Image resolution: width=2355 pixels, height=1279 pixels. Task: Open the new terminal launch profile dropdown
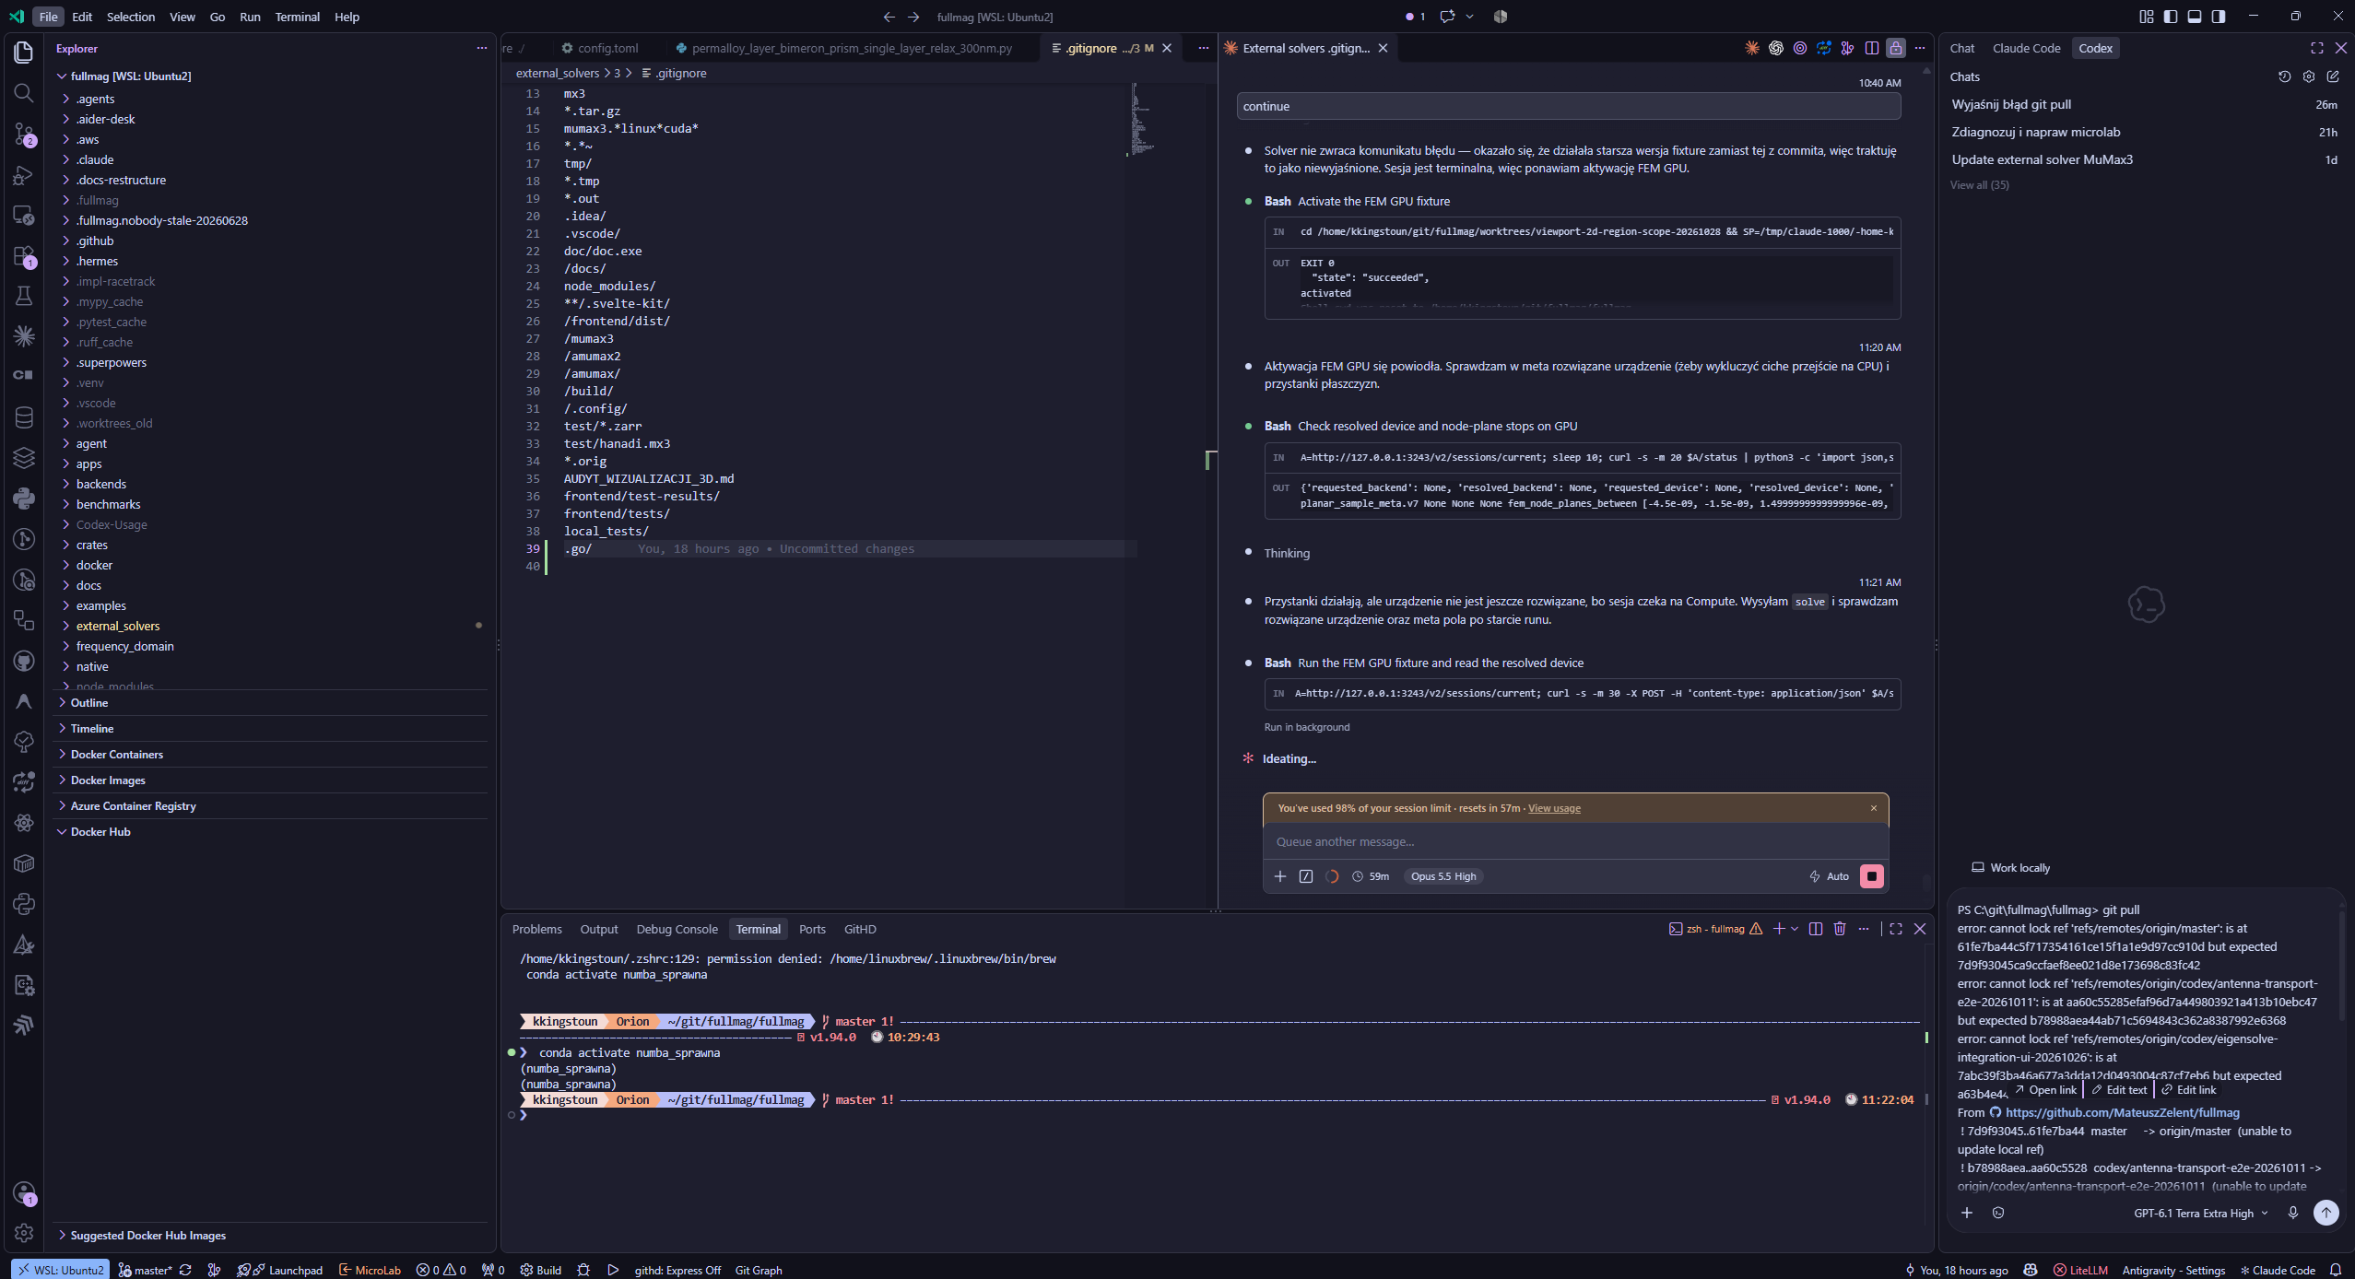(x=1795, y=929)
